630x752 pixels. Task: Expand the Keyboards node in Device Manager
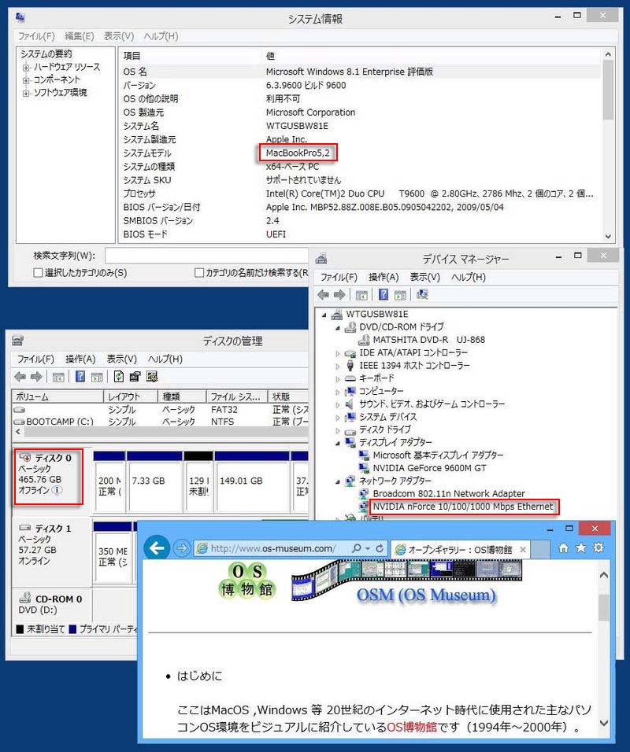(x=338, y=379)
